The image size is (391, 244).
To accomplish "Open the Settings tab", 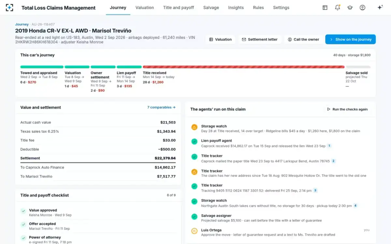I will click(x=281, y=7).
